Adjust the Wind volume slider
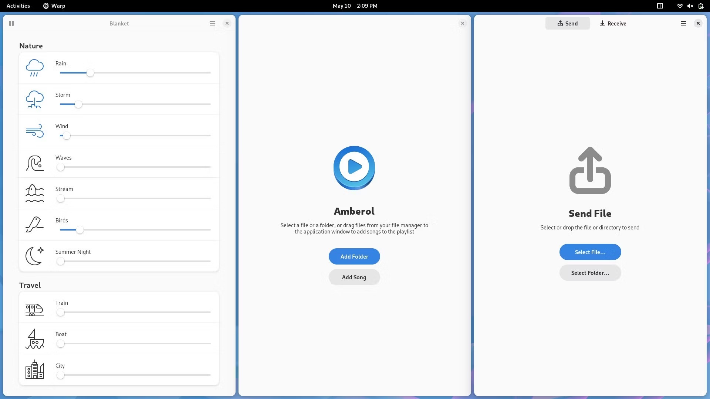Image resolution: width=710 pixels, height=399 pixels. (135, 136)
